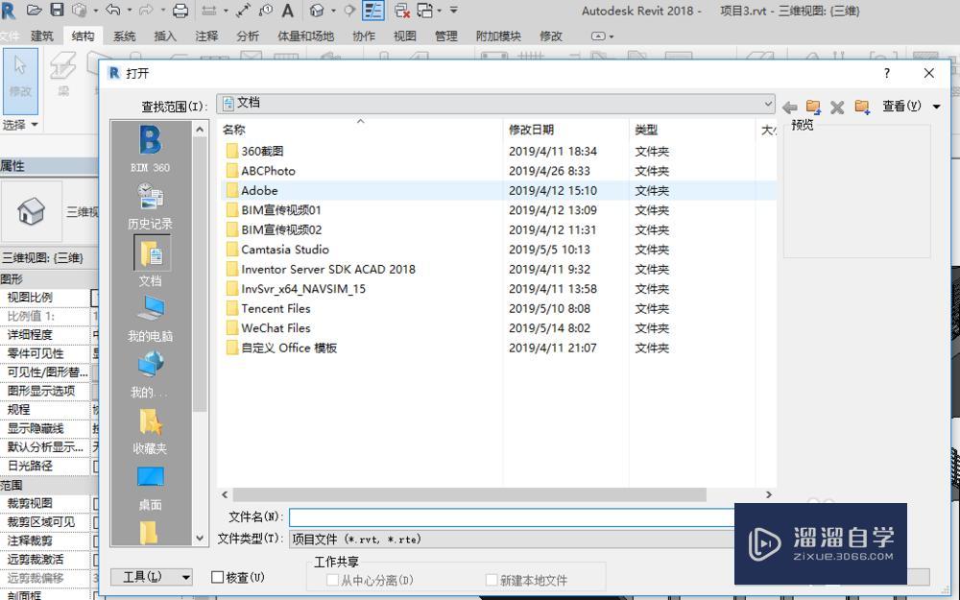Click the Sync with Central icon
Screen dimensions: 960x600
[x=80, y=10]
